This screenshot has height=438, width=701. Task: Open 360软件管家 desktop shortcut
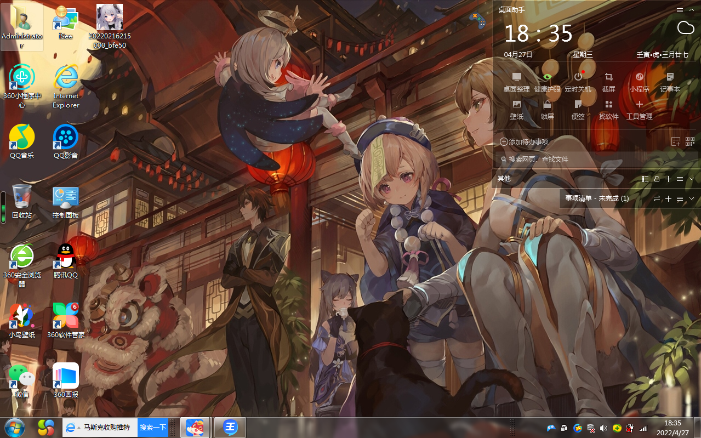(66, 320)
